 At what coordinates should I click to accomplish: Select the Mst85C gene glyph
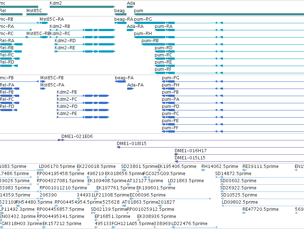point(37,14)
